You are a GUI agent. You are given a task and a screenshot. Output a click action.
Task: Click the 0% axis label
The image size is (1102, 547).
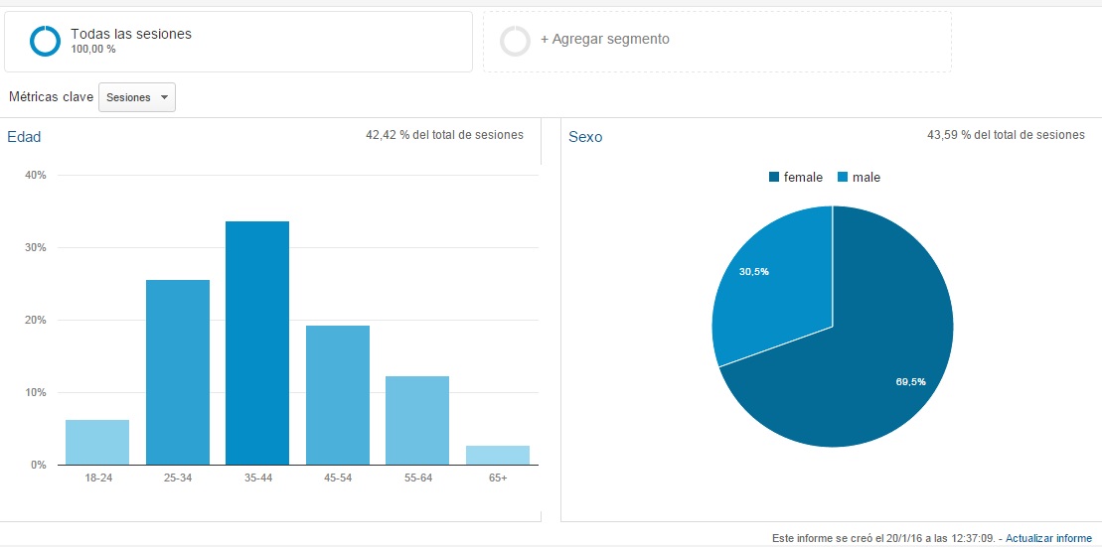pyautogui.click(x=38, y=465)
